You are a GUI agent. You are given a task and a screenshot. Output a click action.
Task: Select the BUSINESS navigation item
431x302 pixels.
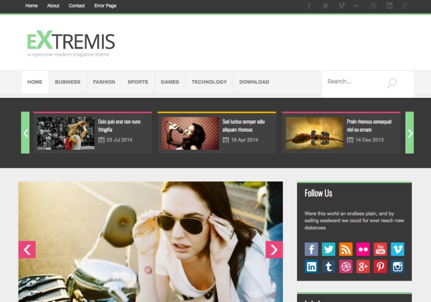point(68,82)
